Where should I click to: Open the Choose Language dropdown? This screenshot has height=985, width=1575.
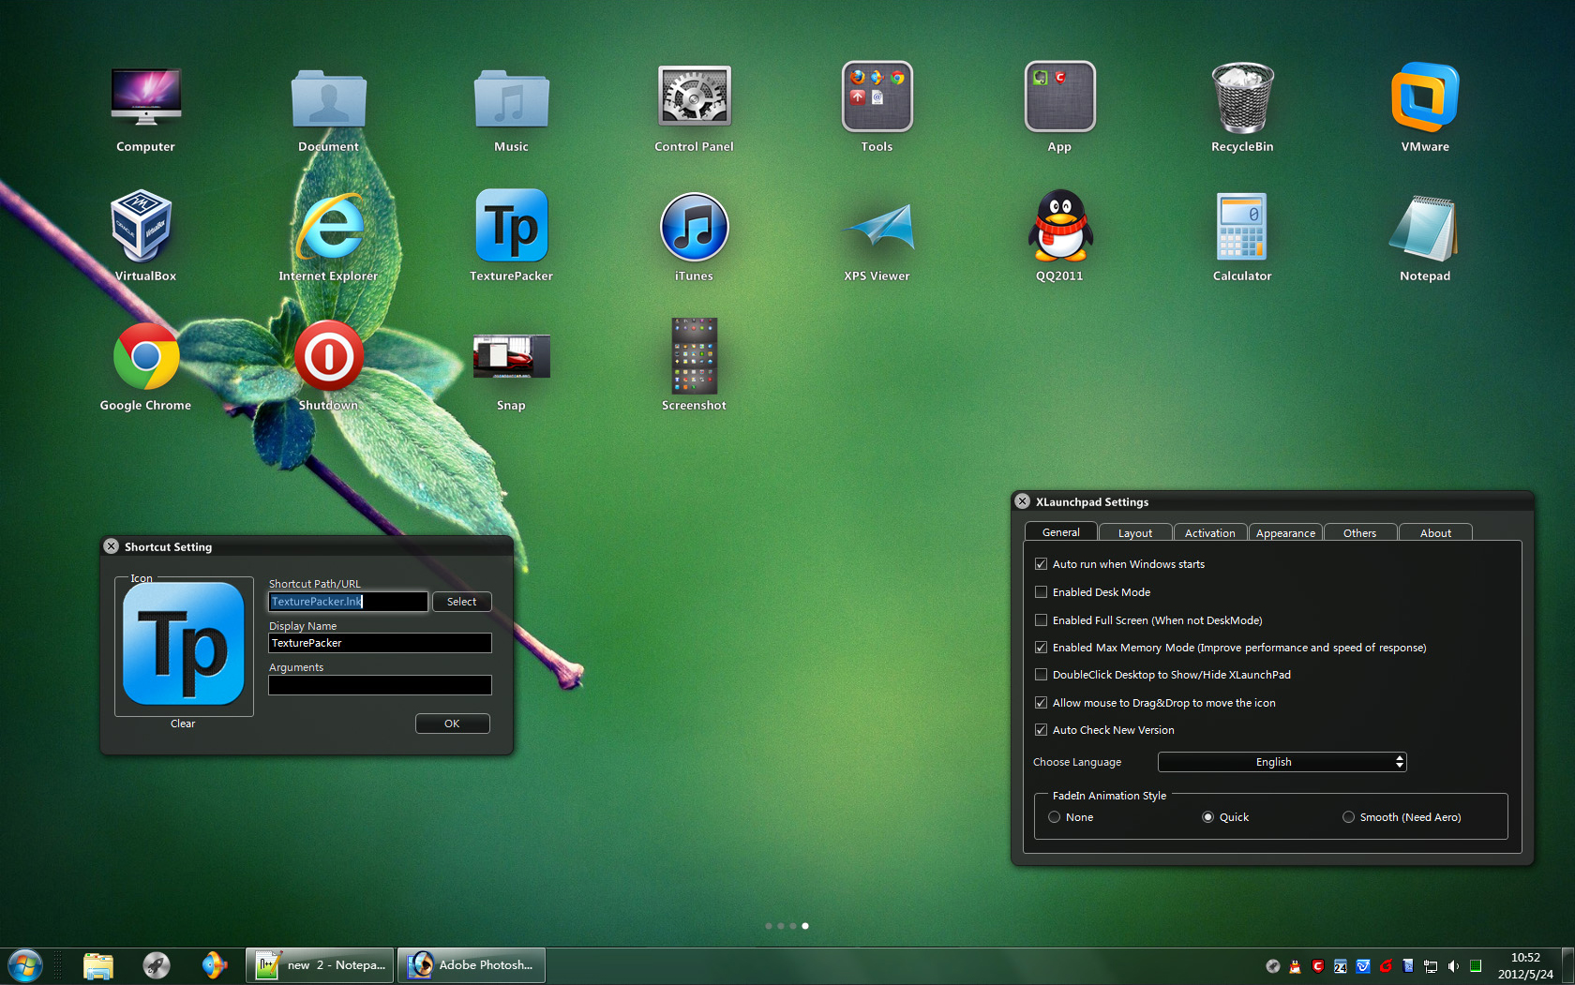1281,762
